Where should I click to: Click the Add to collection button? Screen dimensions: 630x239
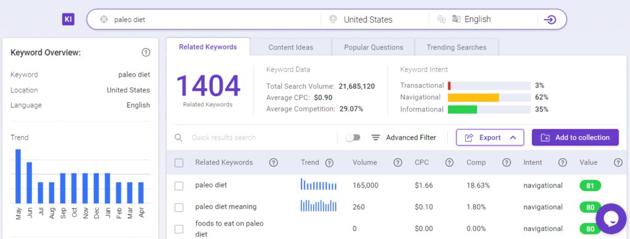(x=575, y=137)
